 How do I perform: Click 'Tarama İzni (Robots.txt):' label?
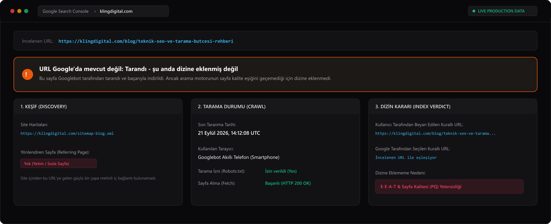(x=221, y=171)
